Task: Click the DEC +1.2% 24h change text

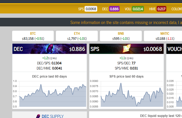Action: pos(49,58)
